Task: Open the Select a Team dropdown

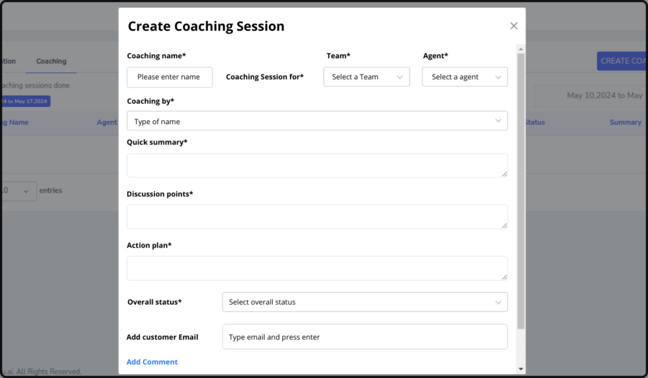Action: (366, 77)
